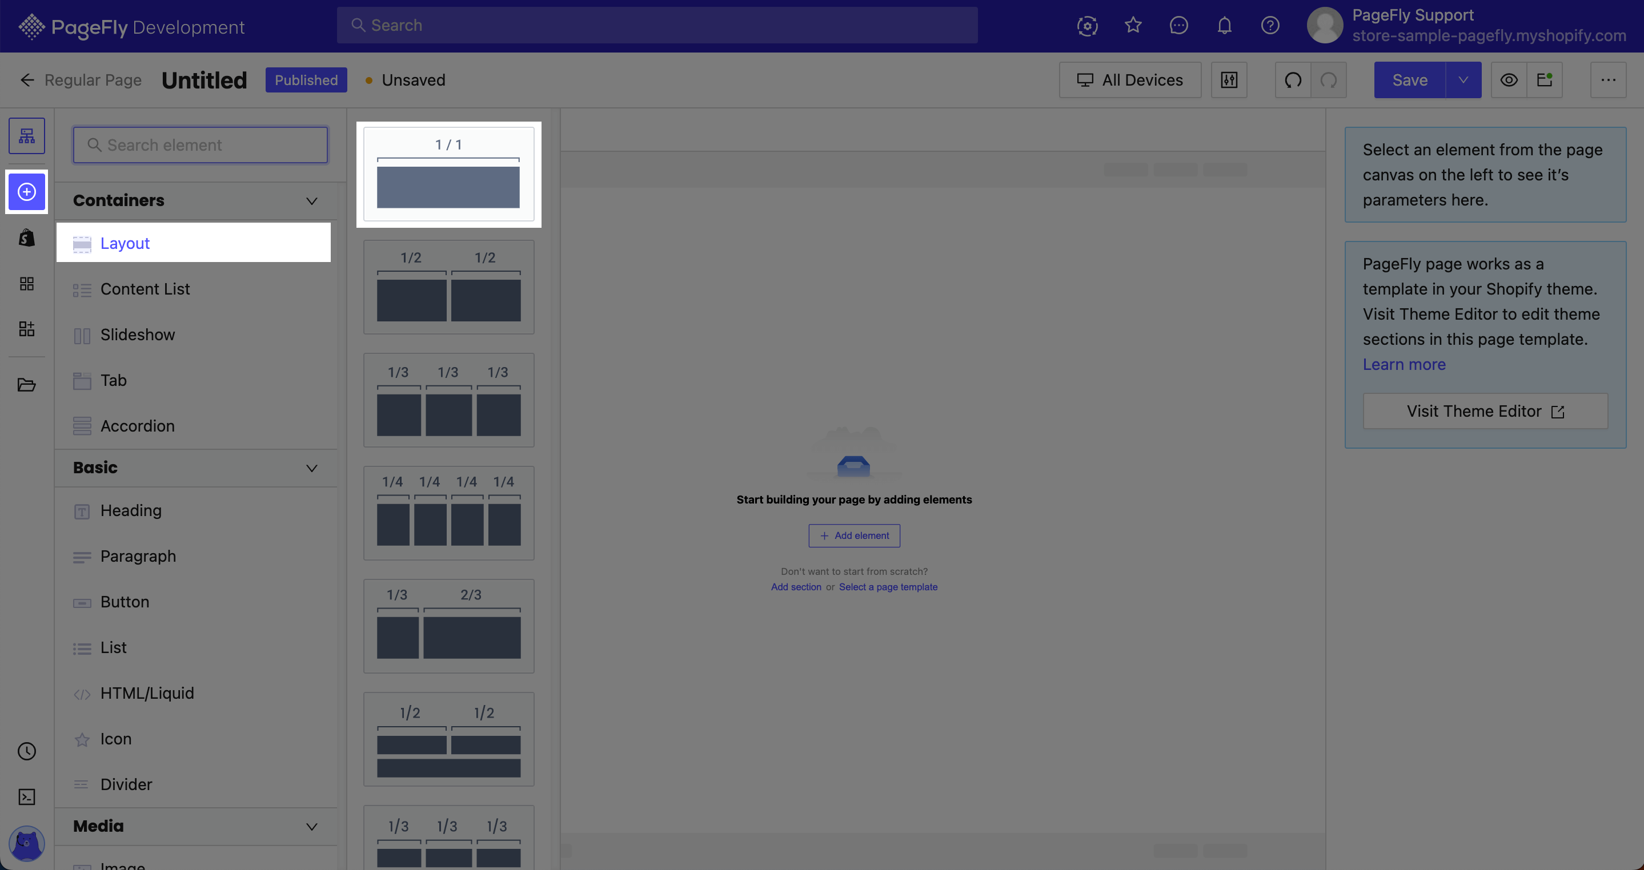Choose the 1/2 1/2 two column layout
Screen dimensions: 1644x870
[448, 287]
